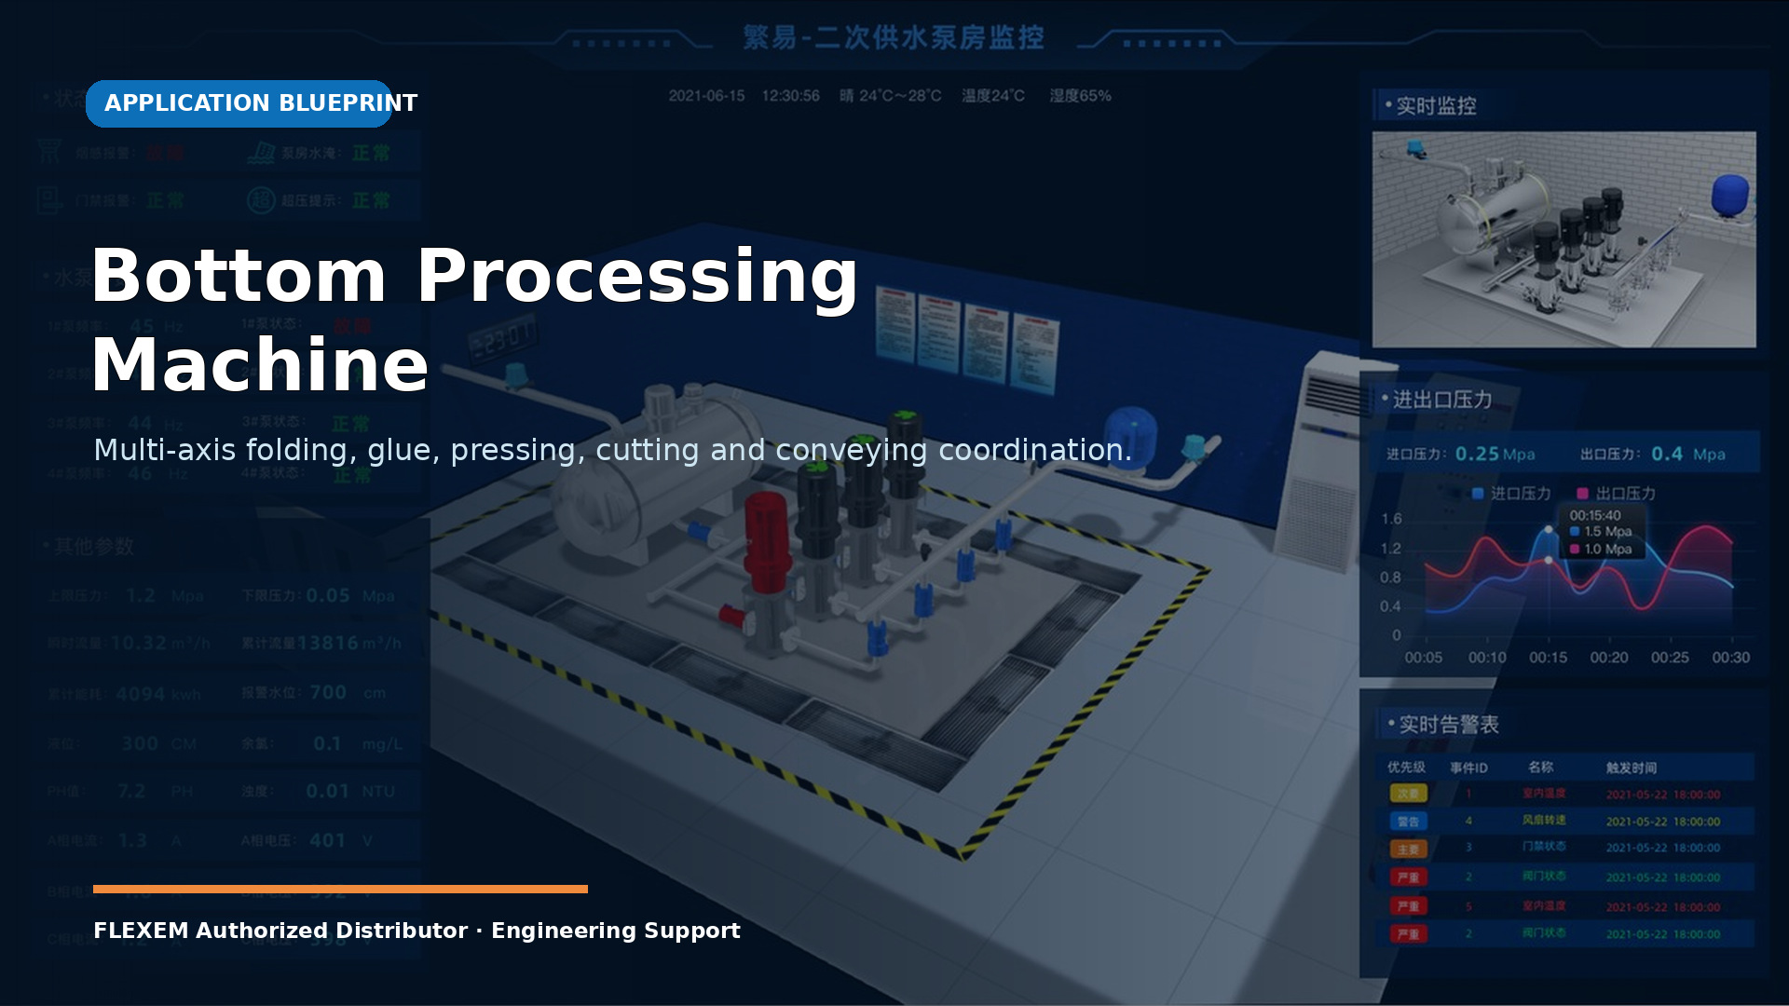Click the 0.01 NTU turbidity value
Image resolution: width=1789 pixels, height=1006 pixels.
coord(350,792)
